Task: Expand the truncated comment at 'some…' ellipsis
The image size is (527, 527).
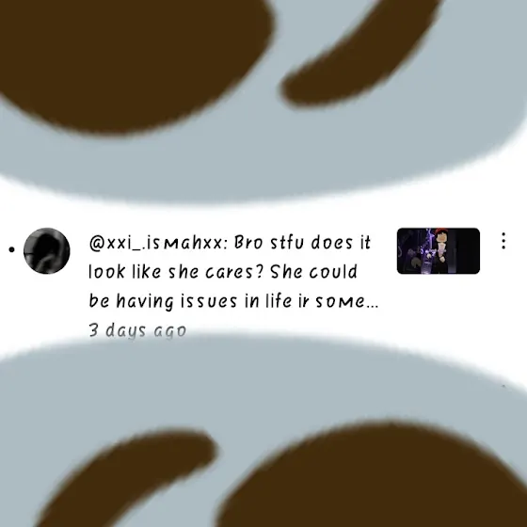Action: pyautogui.click(x=347, y=301)
